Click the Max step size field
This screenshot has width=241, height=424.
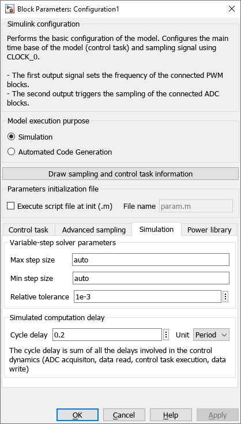pos(151,260)
